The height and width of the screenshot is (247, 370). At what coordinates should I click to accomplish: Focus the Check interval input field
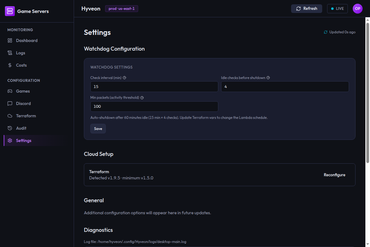(154, 87)
